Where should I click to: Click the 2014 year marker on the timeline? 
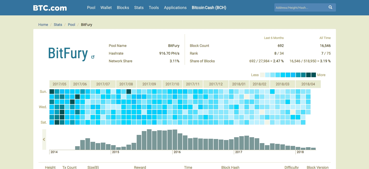(54, 152)
